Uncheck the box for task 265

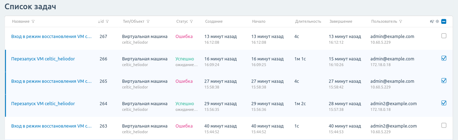444,80
